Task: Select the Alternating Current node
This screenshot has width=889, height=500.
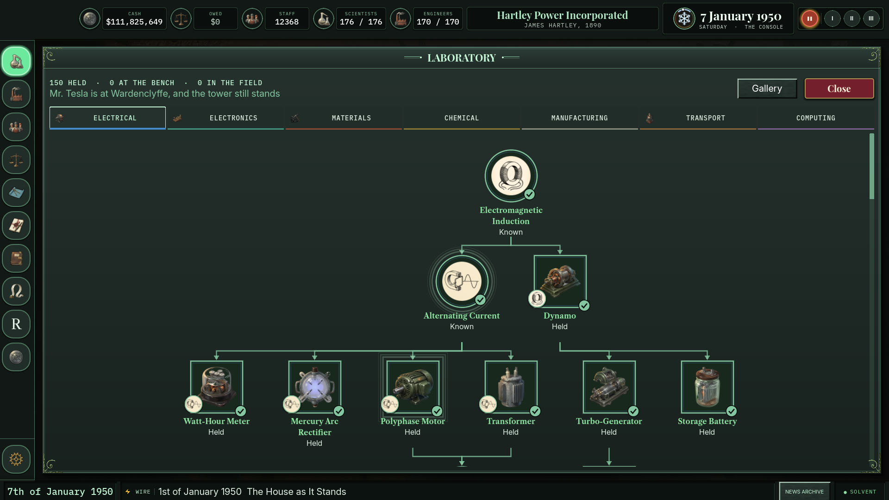Action: click(462, 281)
